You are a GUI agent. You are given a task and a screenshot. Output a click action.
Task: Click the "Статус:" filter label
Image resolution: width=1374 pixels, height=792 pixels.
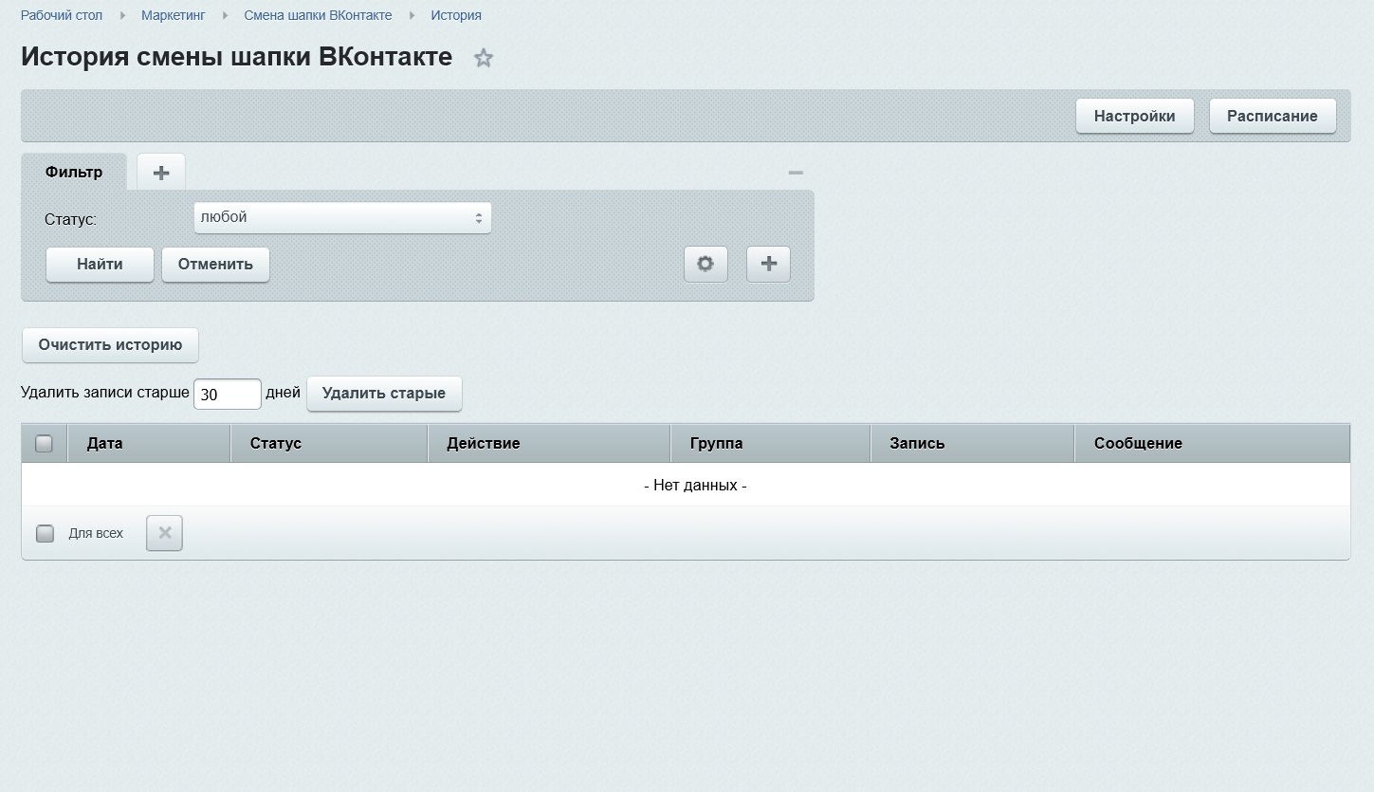click(70, 219)
